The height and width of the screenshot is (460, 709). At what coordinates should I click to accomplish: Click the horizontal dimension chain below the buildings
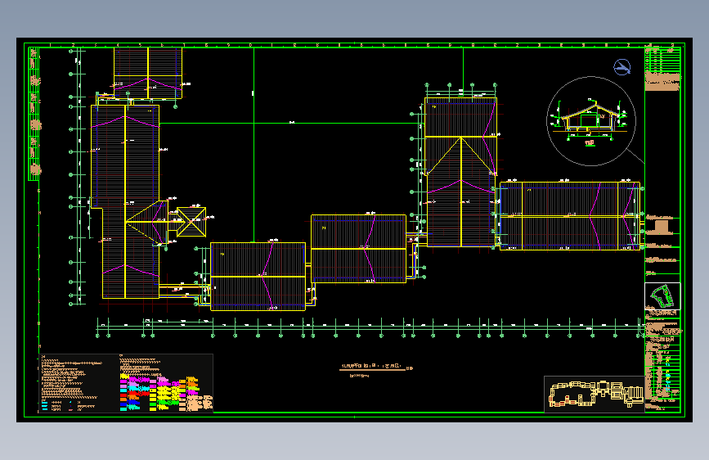[x=370, y=327]
